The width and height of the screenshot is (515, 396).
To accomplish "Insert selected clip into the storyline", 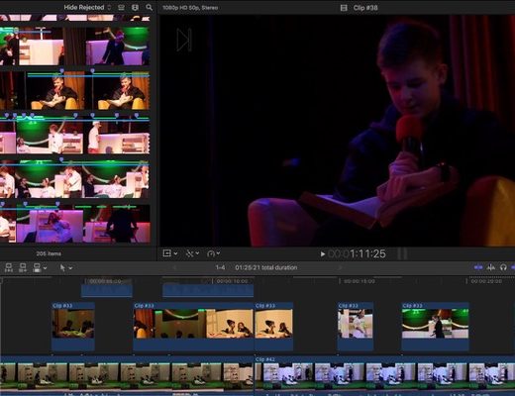I will pyautogui.click(x=23, y=267).
